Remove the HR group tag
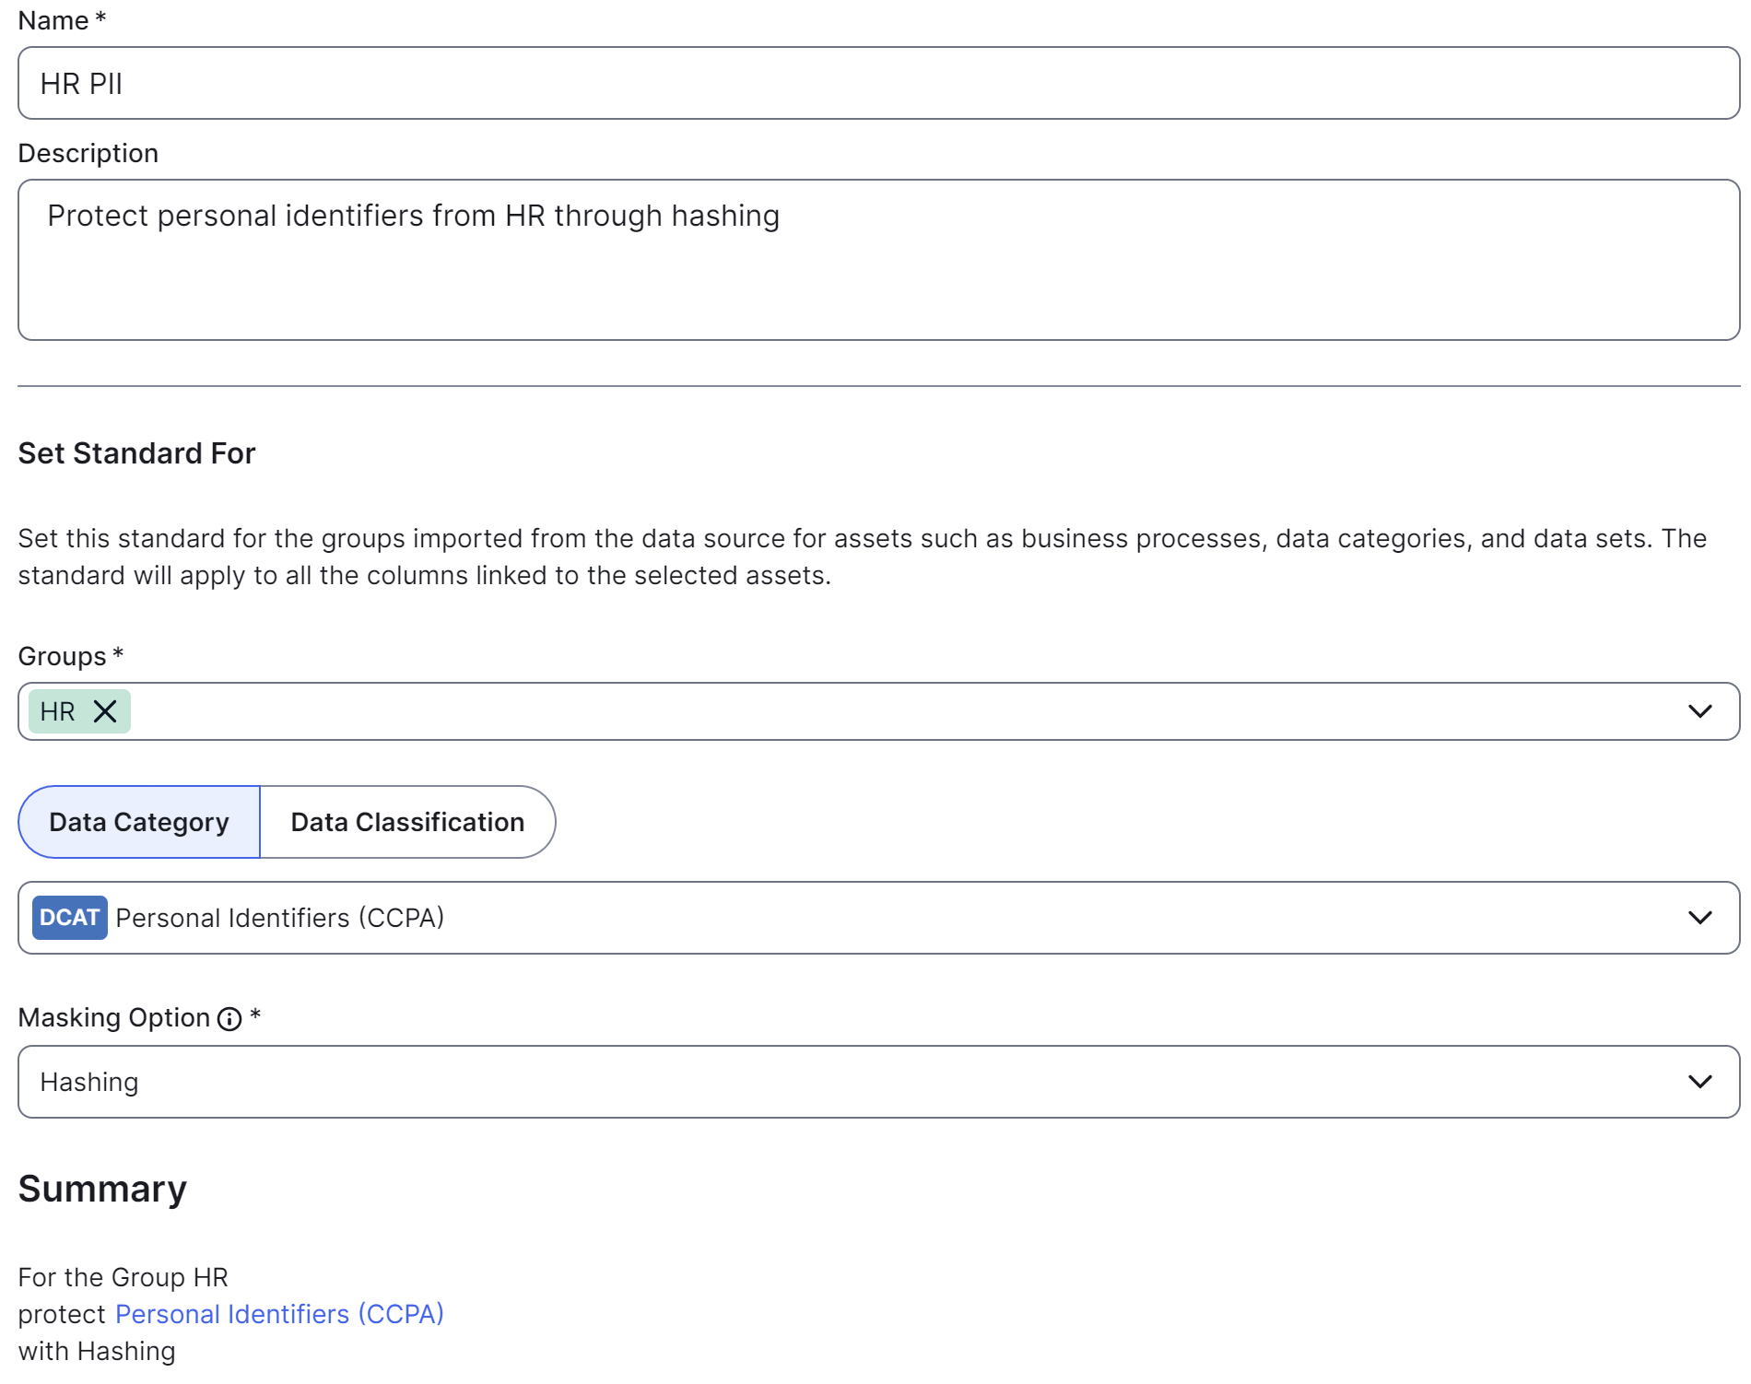This screenshot has width=1751, height=1384. [105, 711]
